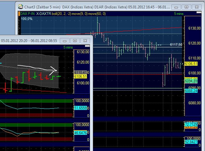Maximize the front 20:20 - 08:55 chart window
Screen dimensions: 205x151
click(x=75, y=40)
